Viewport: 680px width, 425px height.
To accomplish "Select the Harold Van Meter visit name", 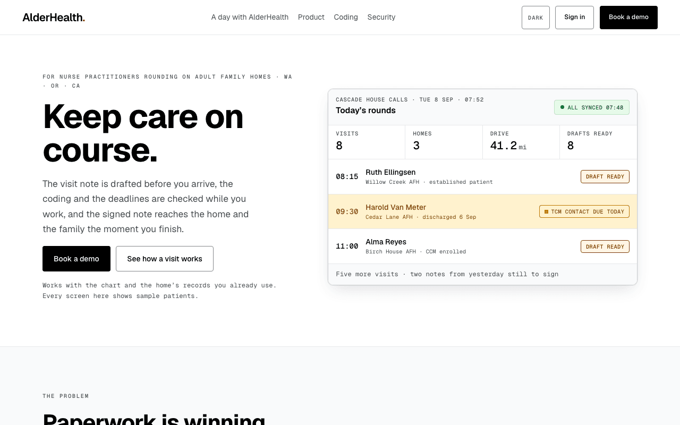I will tap(396, 207).
